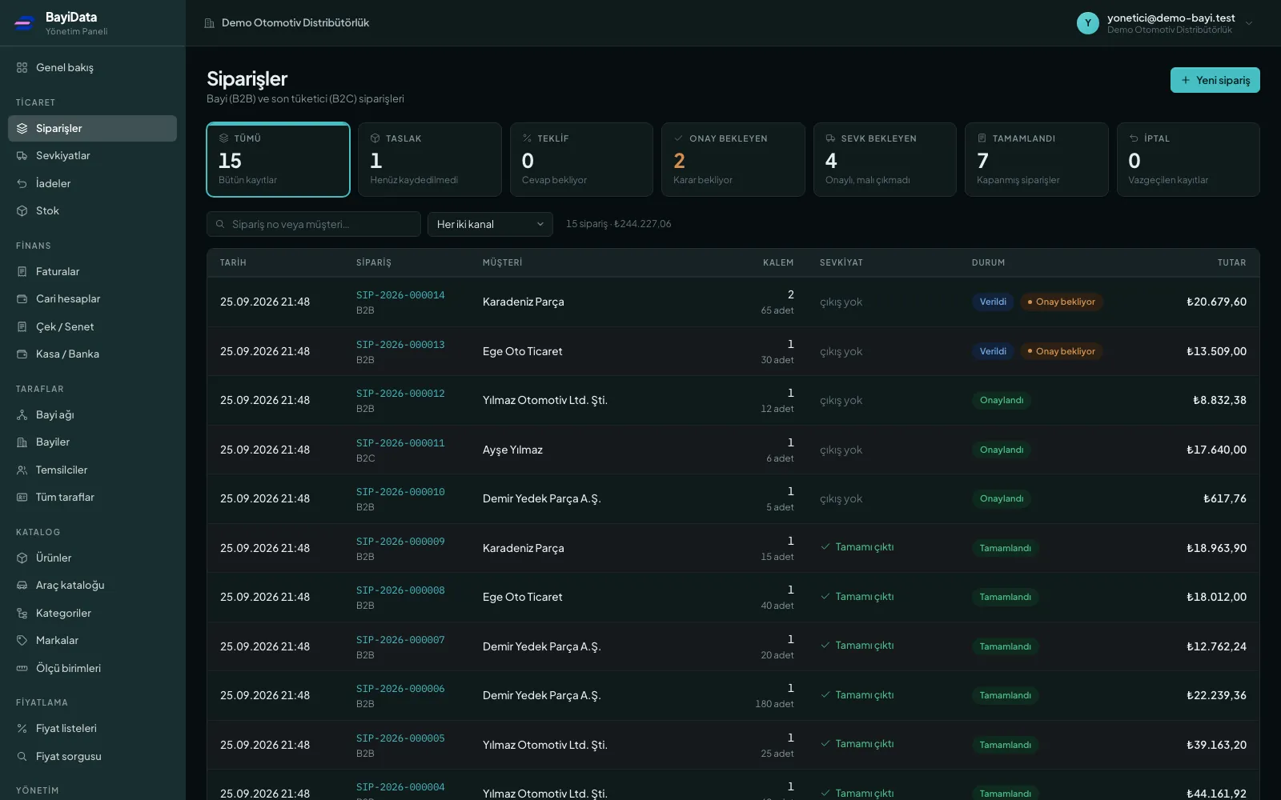Click the Bayiler building icon
The width and height of the screenshot is (1281, 800).
pos(22,442)
